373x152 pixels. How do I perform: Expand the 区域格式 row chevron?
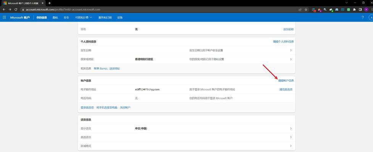[x=291, y=146]
